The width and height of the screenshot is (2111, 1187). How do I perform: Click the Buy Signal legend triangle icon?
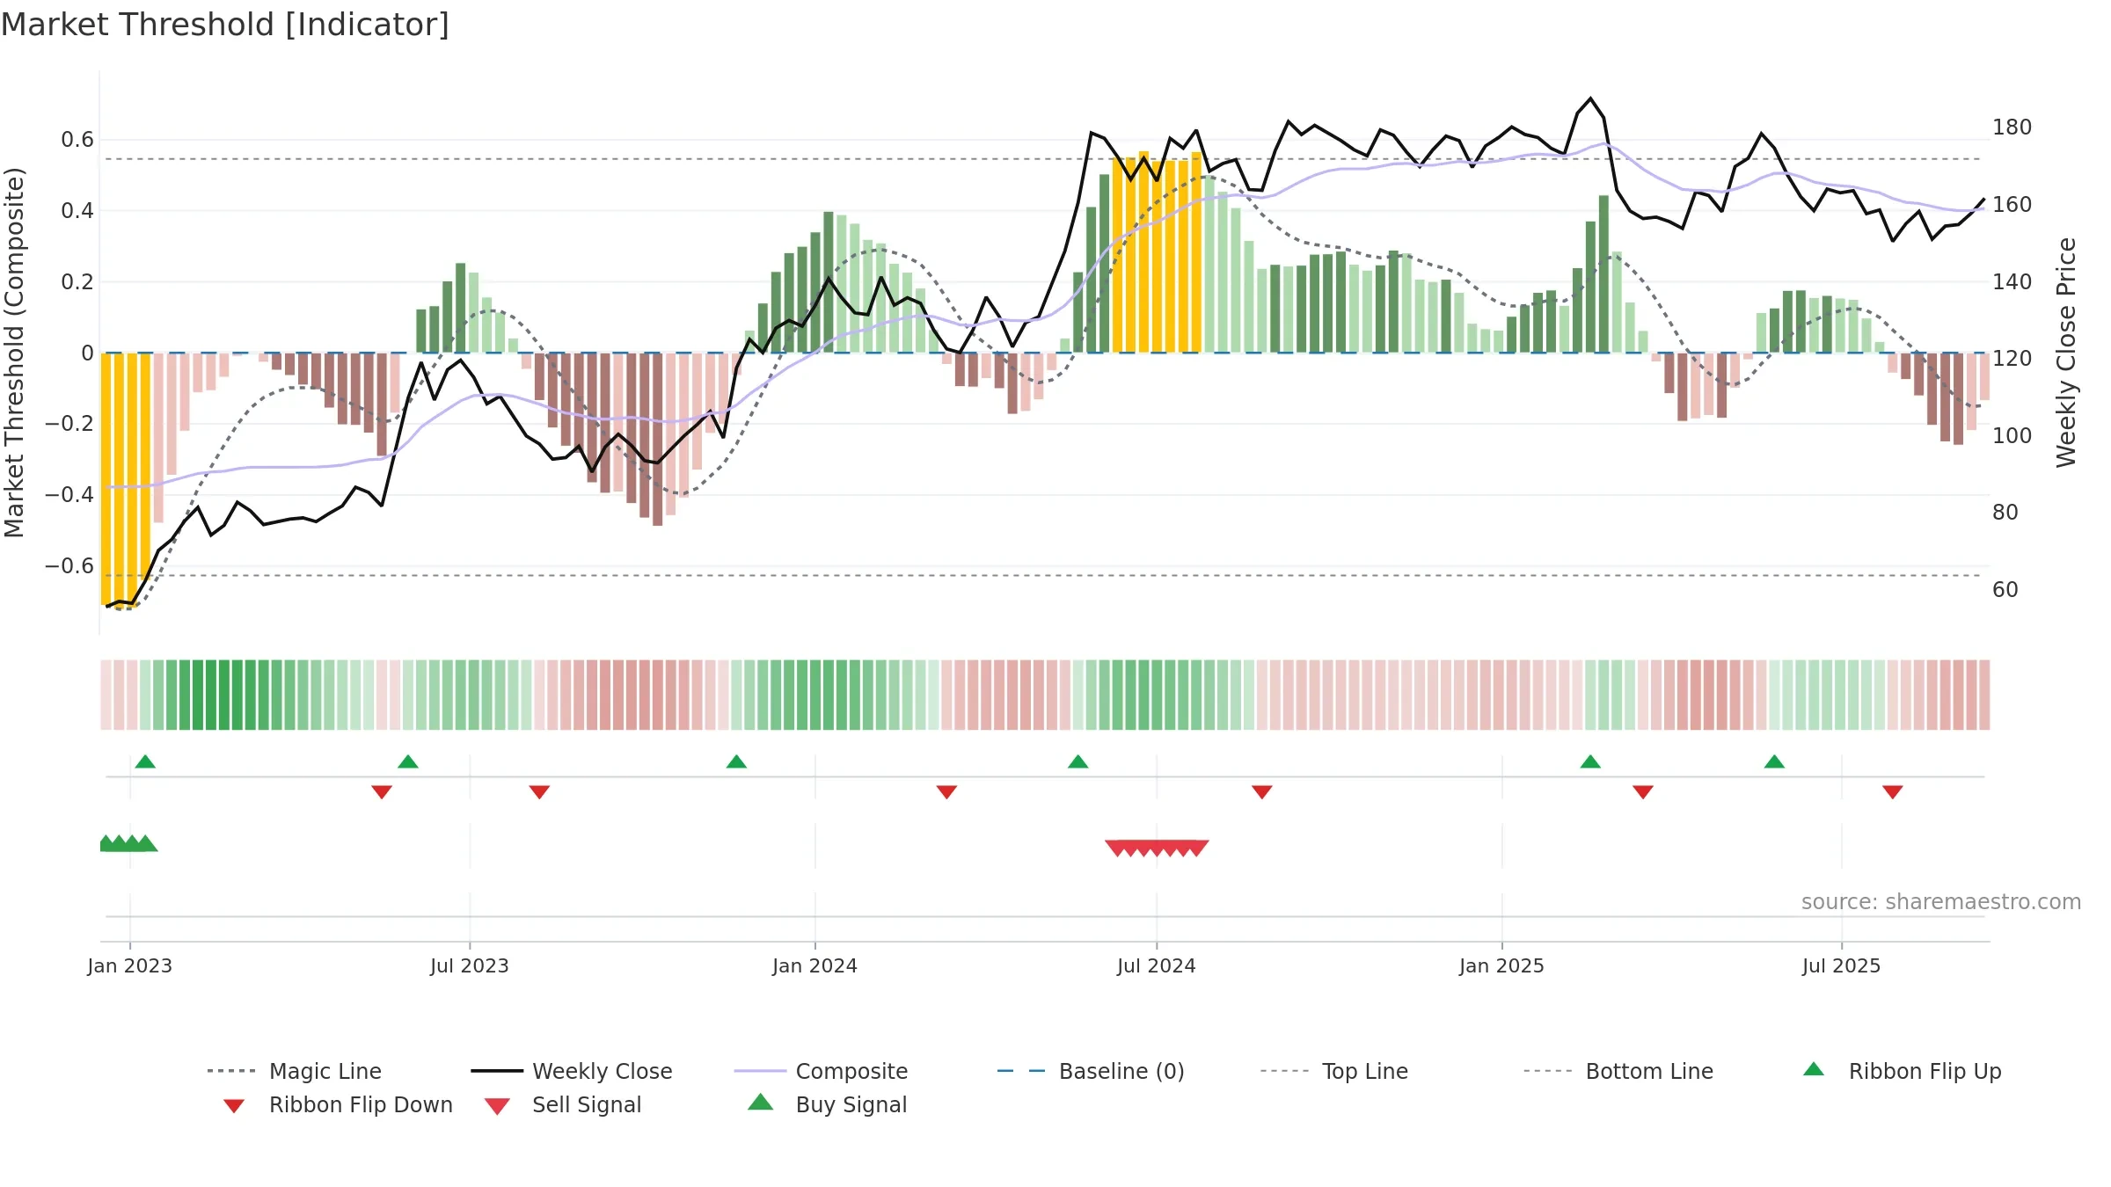pyautogui.click(x=761, y=1102)
